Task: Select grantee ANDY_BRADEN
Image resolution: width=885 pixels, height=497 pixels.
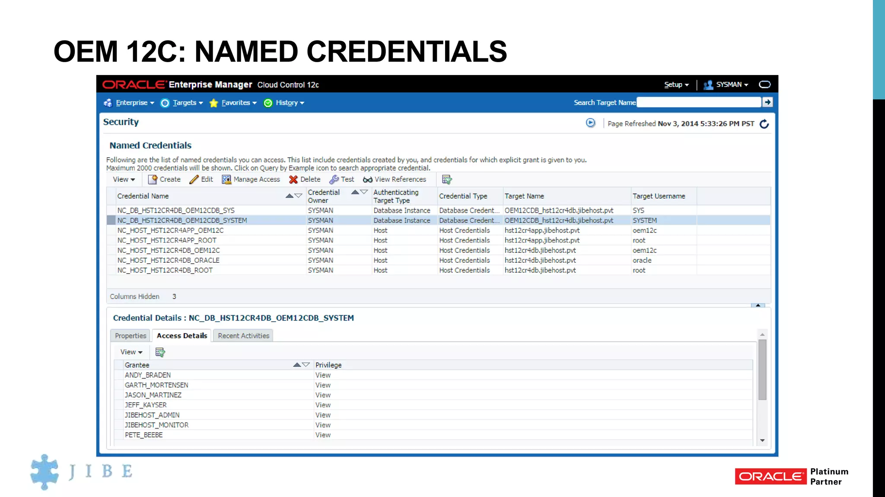Action: pyautogui.click(x=433, y=375)
